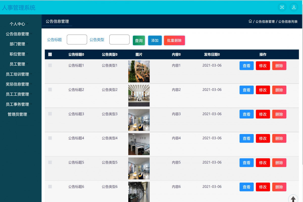Expand the 管理员管理 sidebar submenu
The height and width of the screenshot is (202, 303).
(18, 114)
